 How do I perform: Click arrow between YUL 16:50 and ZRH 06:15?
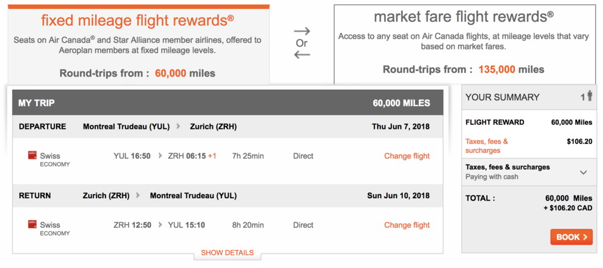[160, 156]
